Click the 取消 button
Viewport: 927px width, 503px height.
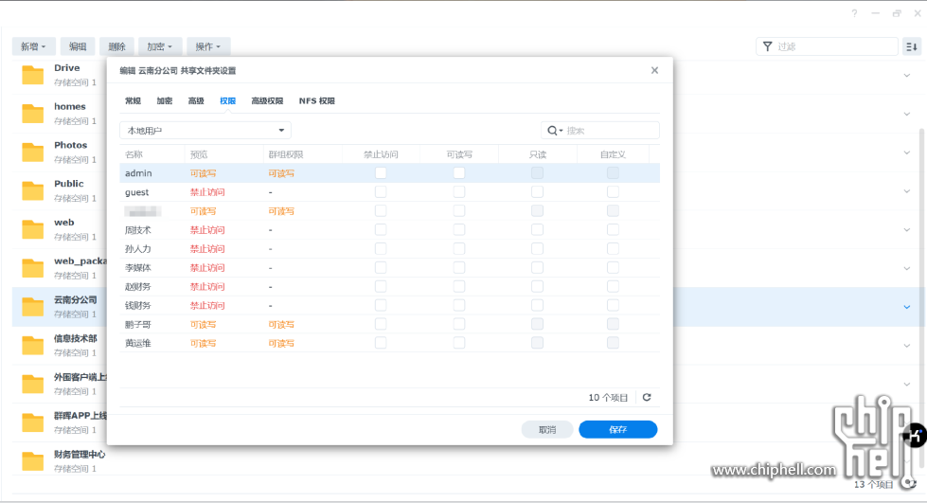[x=547, y=430]
